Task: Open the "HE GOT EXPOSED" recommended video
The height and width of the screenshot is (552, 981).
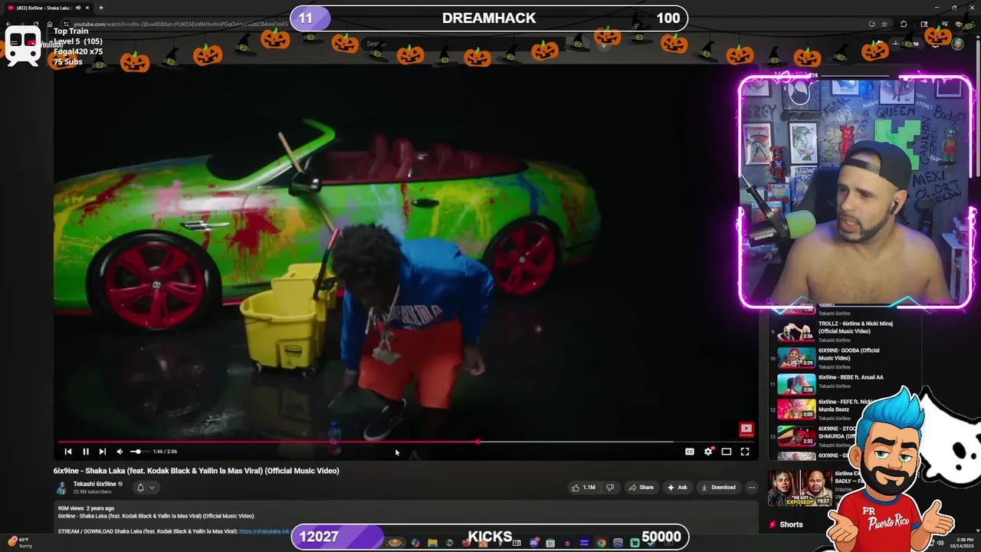Action: coord(799,488)
